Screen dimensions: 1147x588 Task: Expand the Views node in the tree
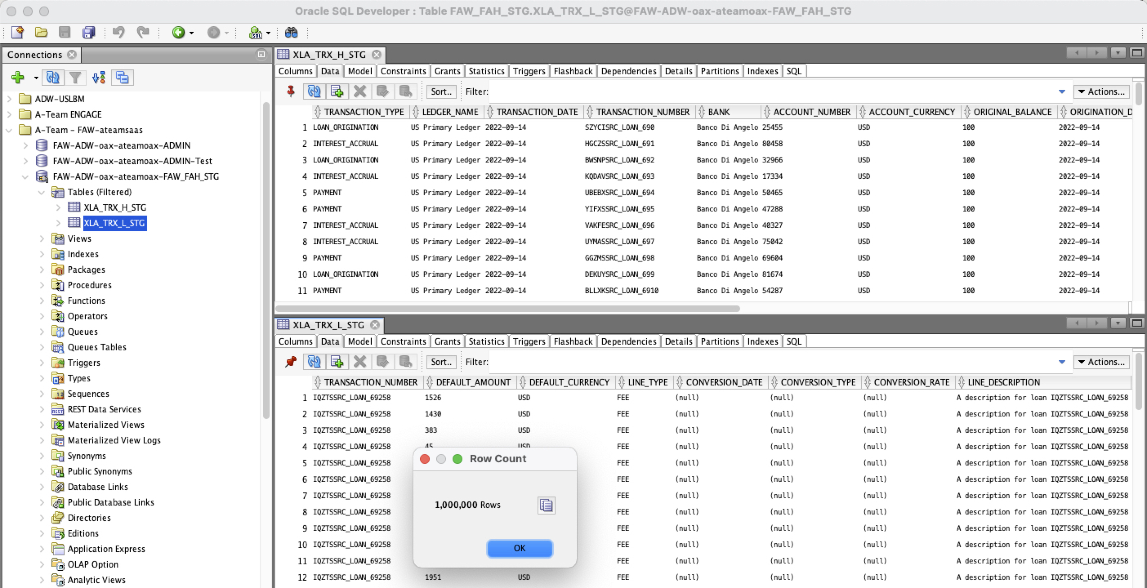tap(42, 238)
